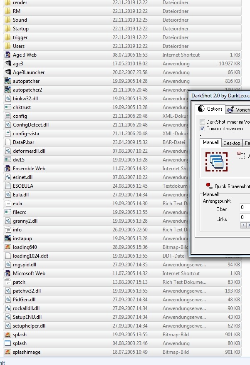Select the patch file name
Viewport: 250px width, 365px height.
click(19, 282)
